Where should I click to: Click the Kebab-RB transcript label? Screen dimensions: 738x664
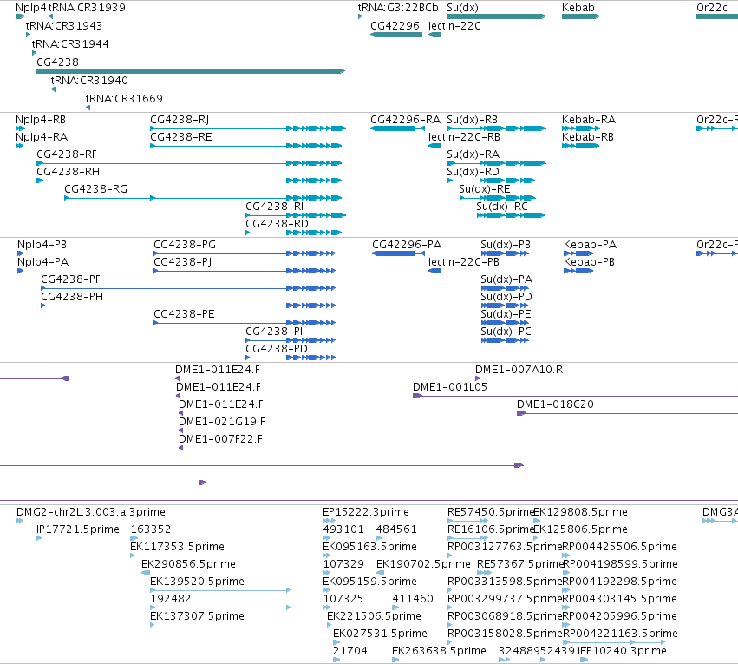588,136
